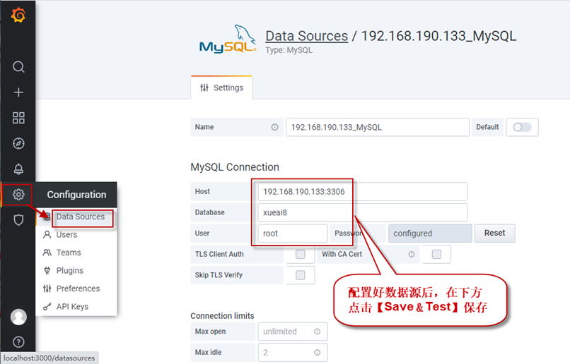Open the Explore compass icon
570x364 pixels.
pos(18,144)
